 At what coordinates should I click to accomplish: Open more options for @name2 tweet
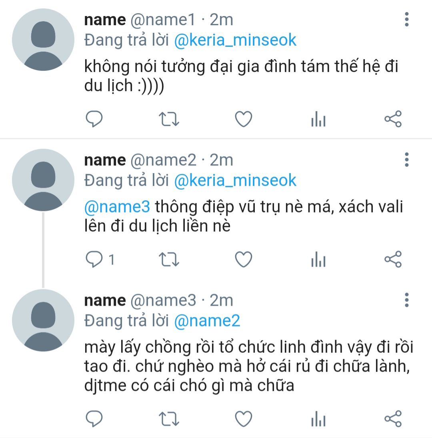(406, 160)
